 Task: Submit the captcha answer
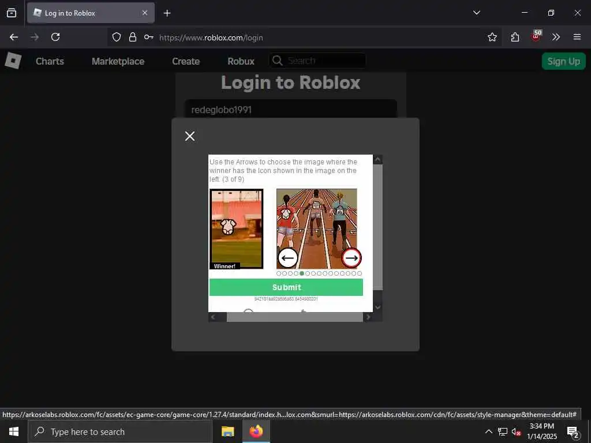tap(286, 287)
